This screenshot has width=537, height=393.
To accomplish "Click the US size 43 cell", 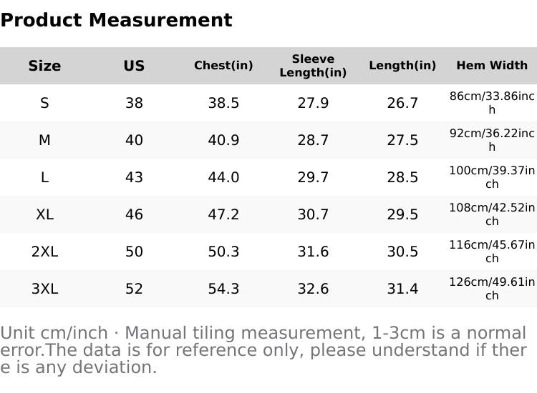I will pos(134,177).
